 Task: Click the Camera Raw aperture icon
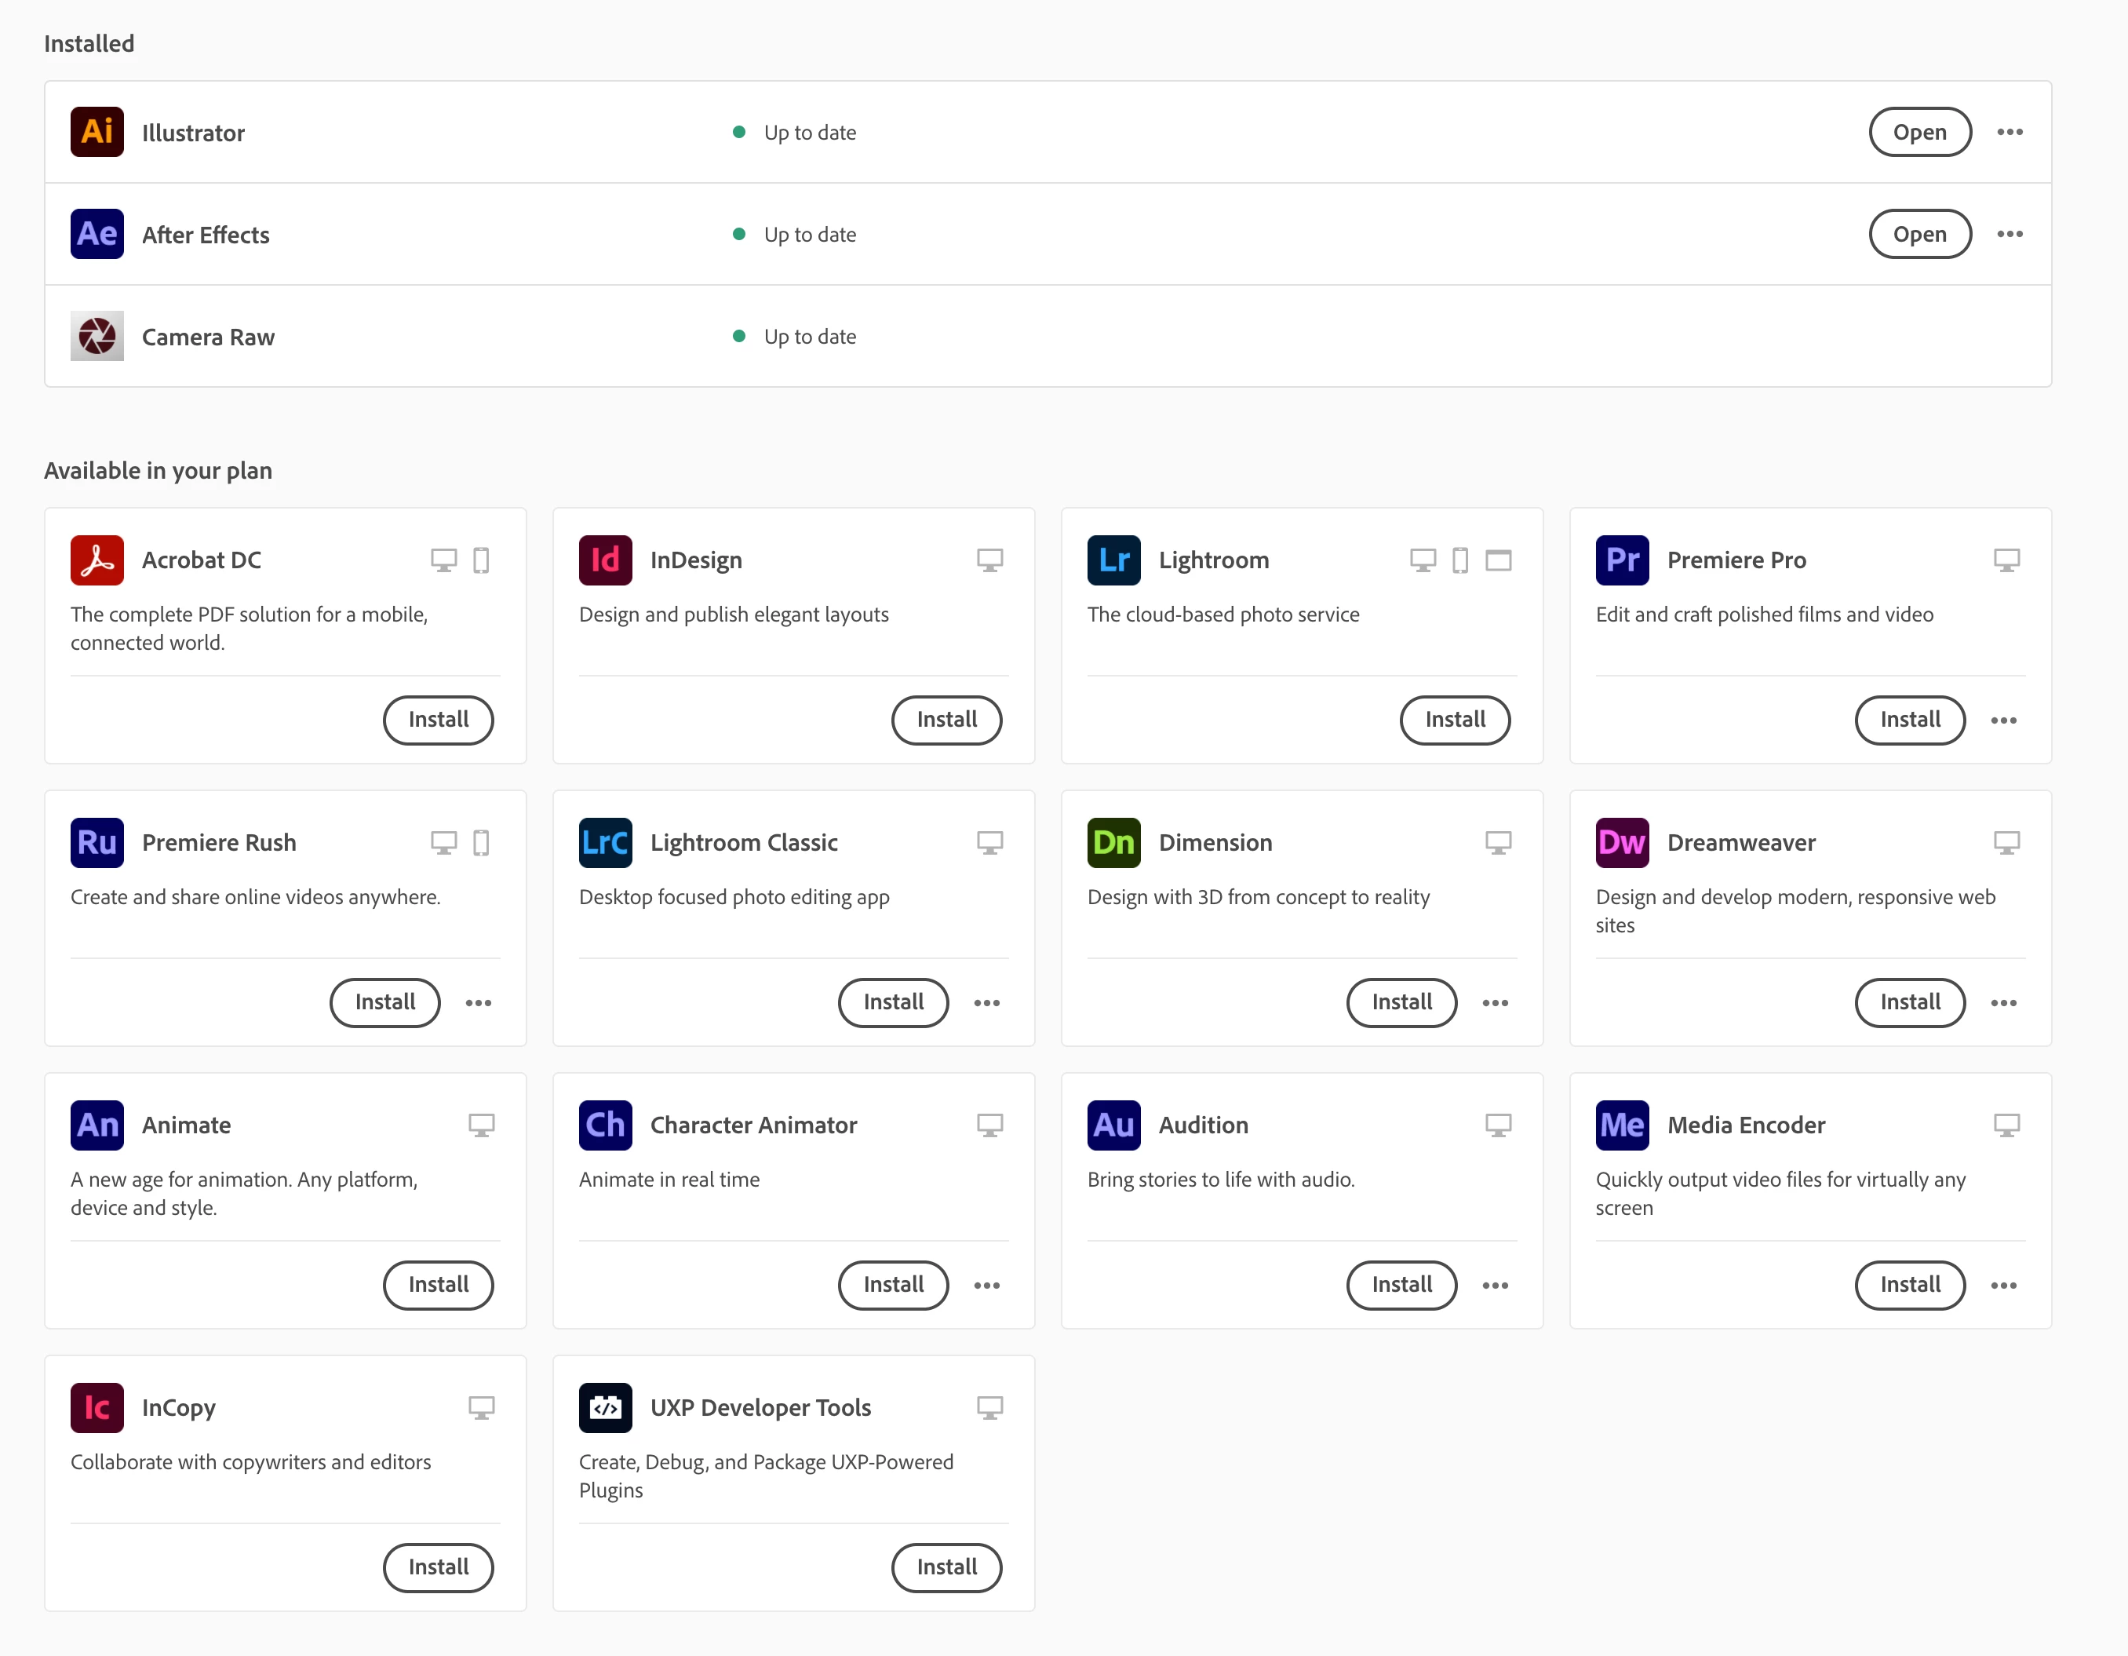click(x=97, y=336)
